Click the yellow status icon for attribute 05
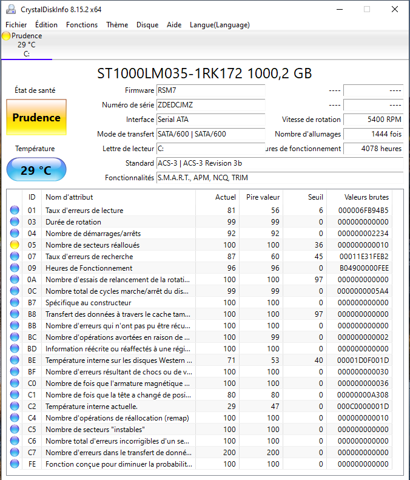410x480 pixels. tap(15, 245)
